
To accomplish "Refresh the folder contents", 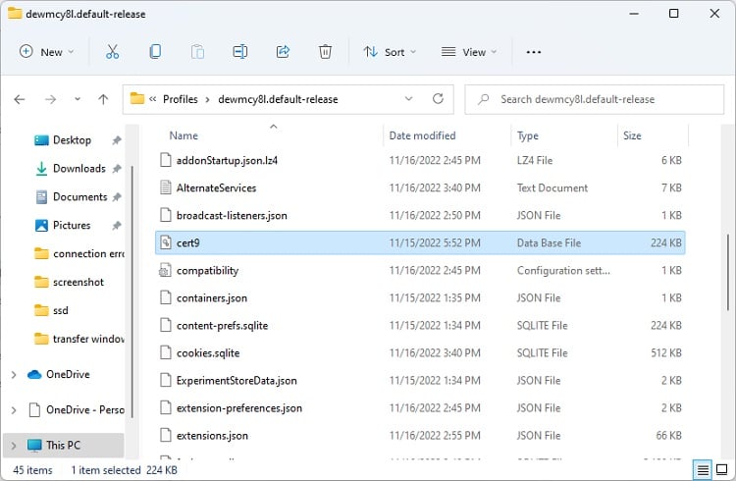I will (x=438, y=98).
